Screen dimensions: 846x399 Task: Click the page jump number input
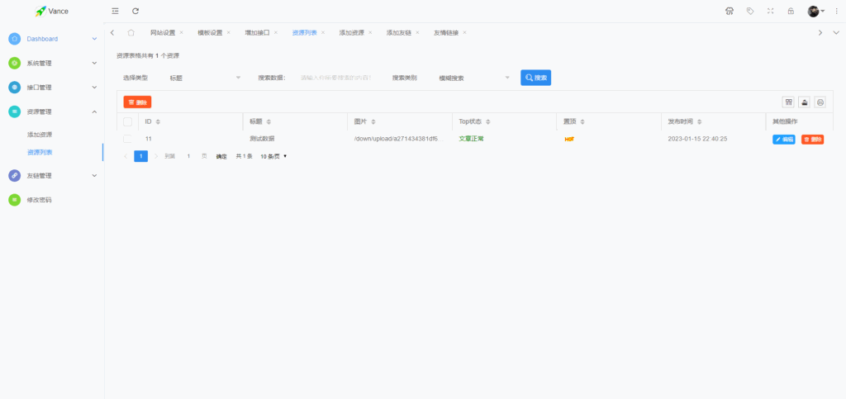(x=189, y=156)
